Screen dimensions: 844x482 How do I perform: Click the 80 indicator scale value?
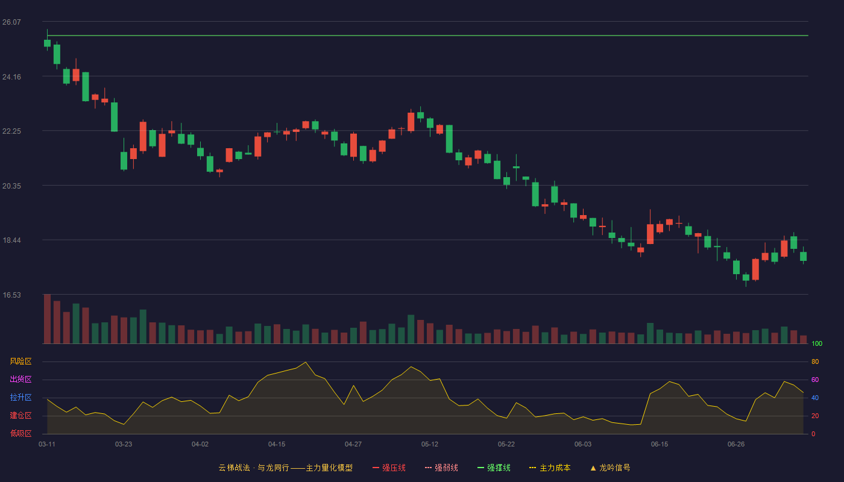pos(815,361)
